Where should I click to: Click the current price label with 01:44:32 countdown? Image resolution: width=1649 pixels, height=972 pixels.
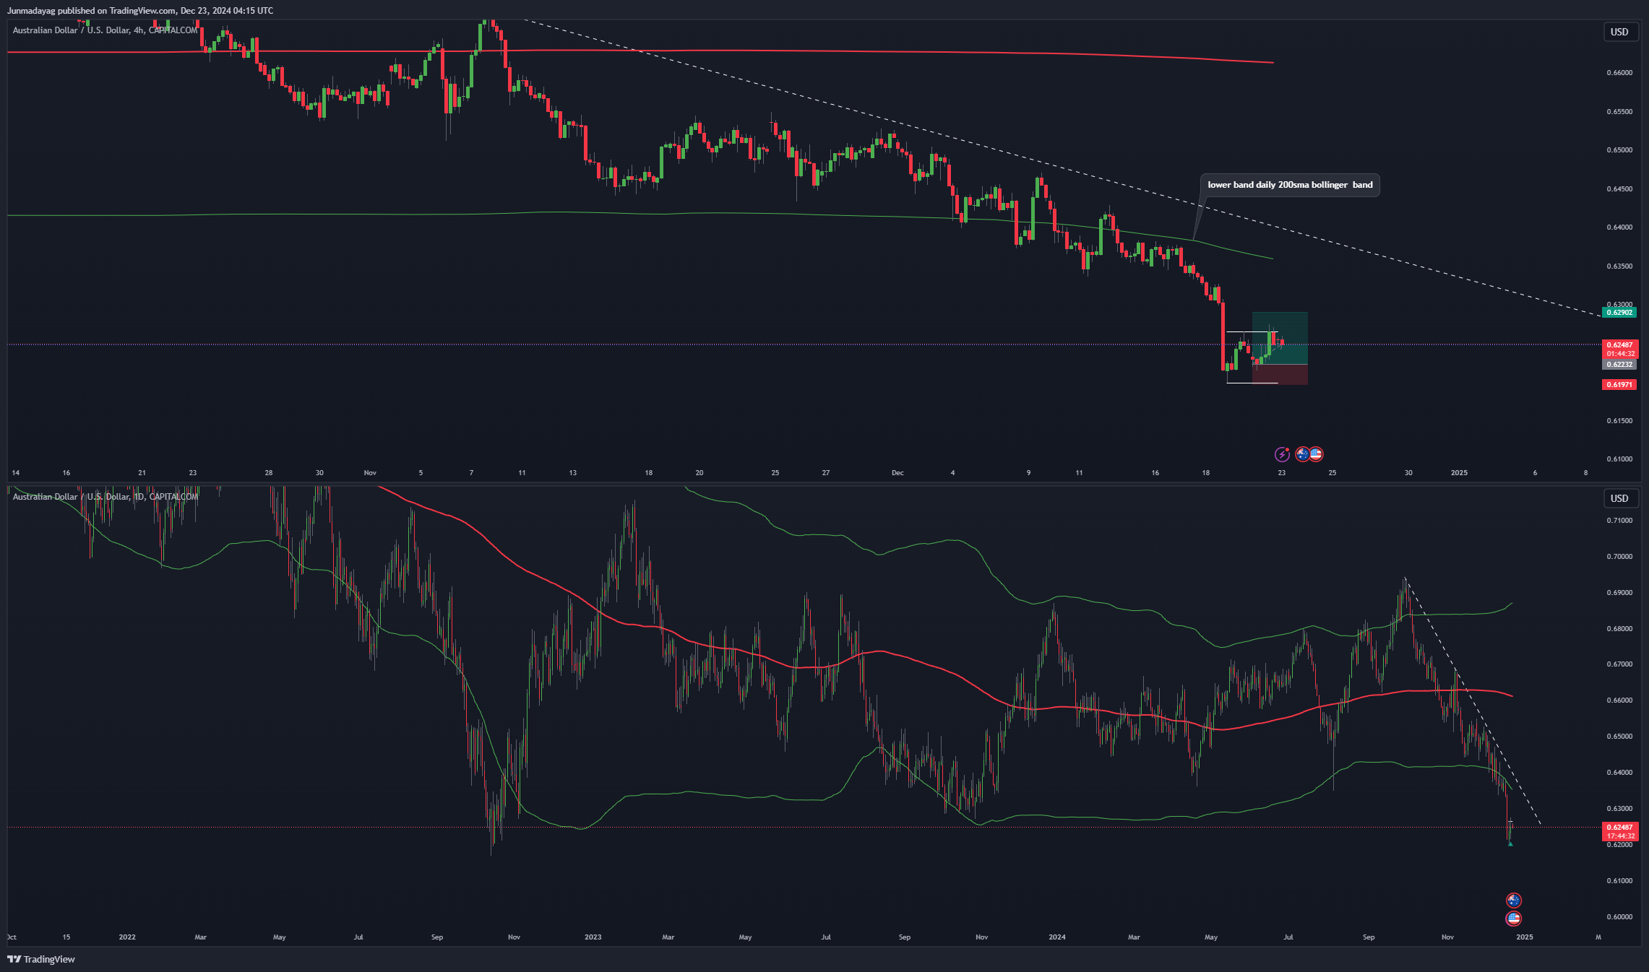tap(1619, 350)
